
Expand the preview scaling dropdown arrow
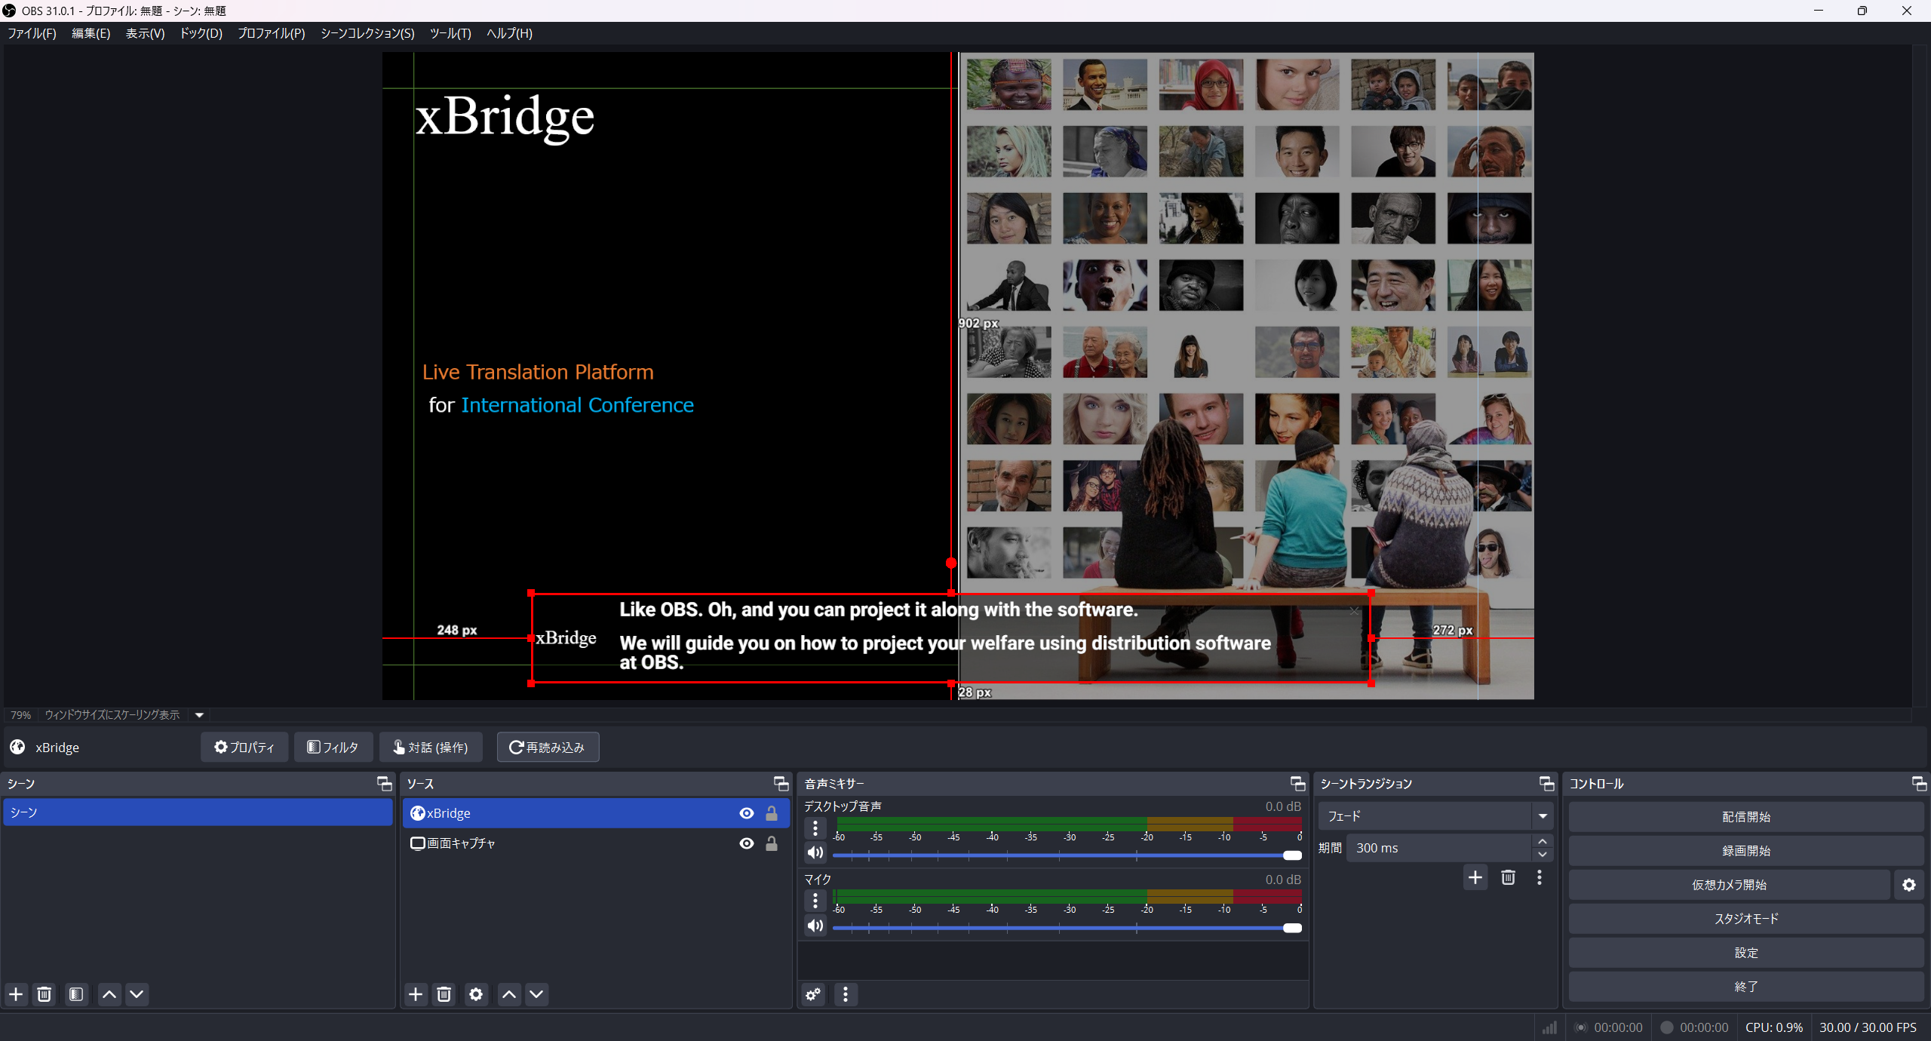(x=199, y=715)
